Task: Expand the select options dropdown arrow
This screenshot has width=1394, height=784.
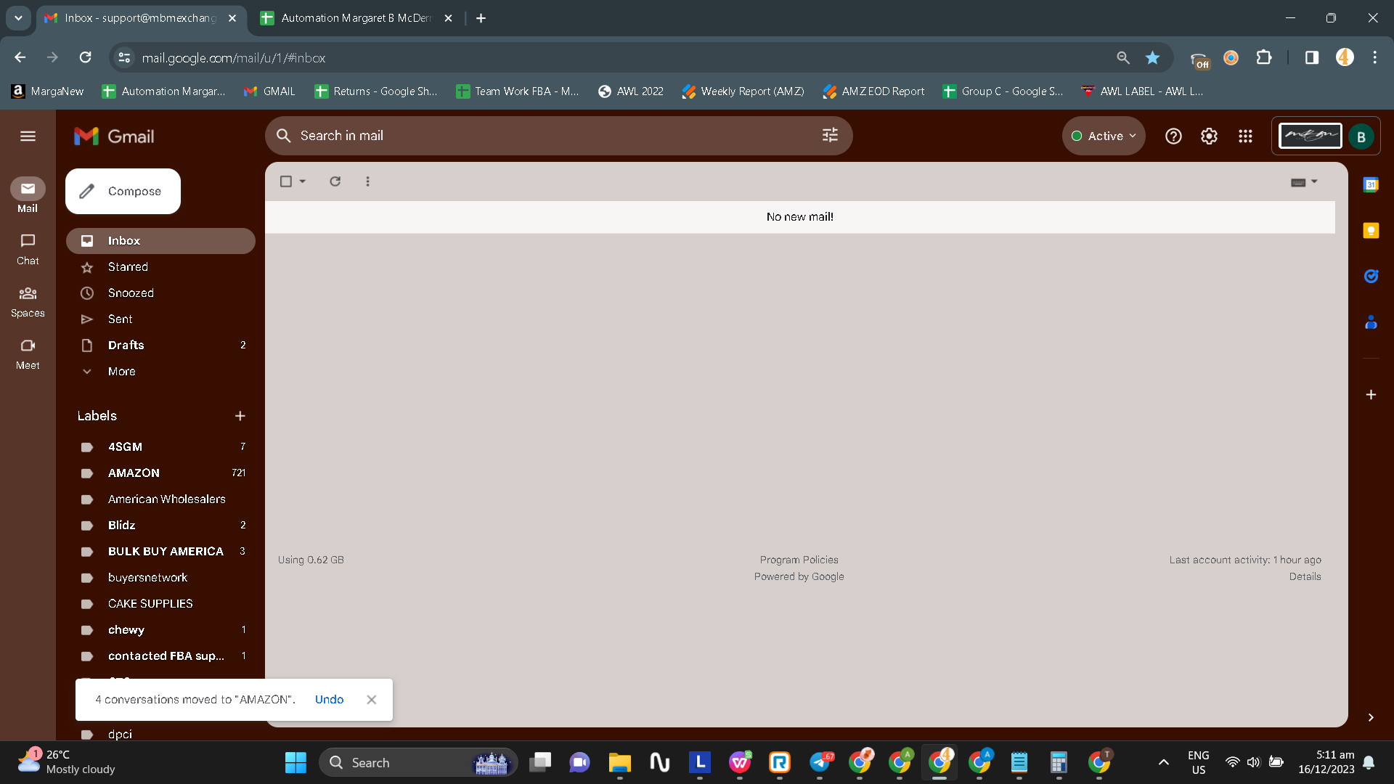Action: coord(303,181)
